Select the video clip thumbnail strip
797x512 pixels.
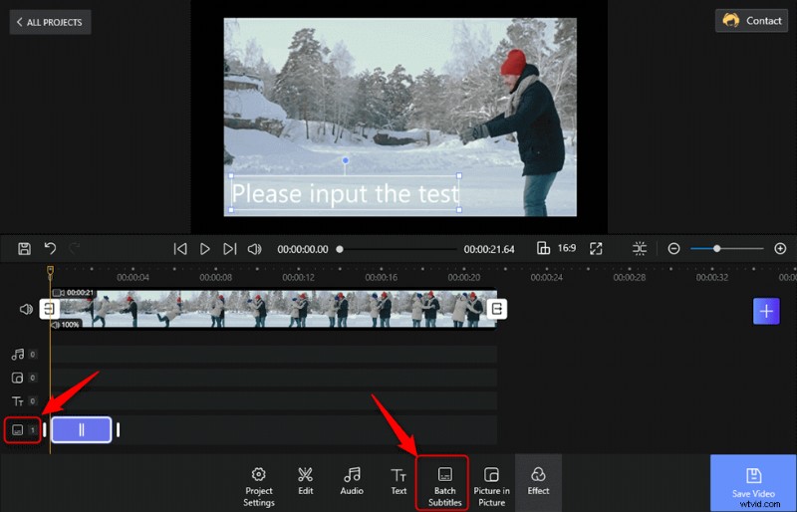click(273, 309)
